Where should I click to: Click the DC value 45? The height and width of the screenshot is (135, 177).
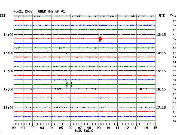click(174, 80)
